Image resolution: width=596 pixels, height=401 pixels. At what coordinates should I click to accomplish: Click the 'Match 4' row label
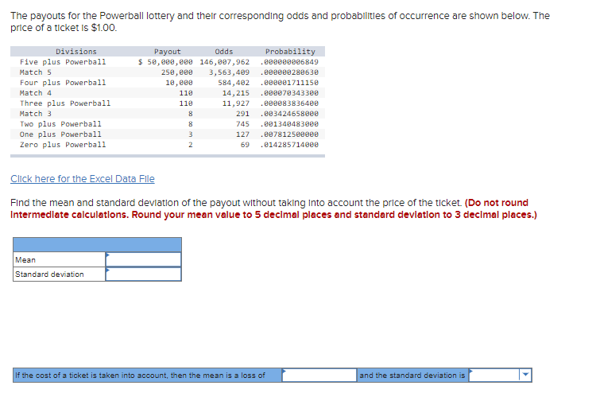35,93
